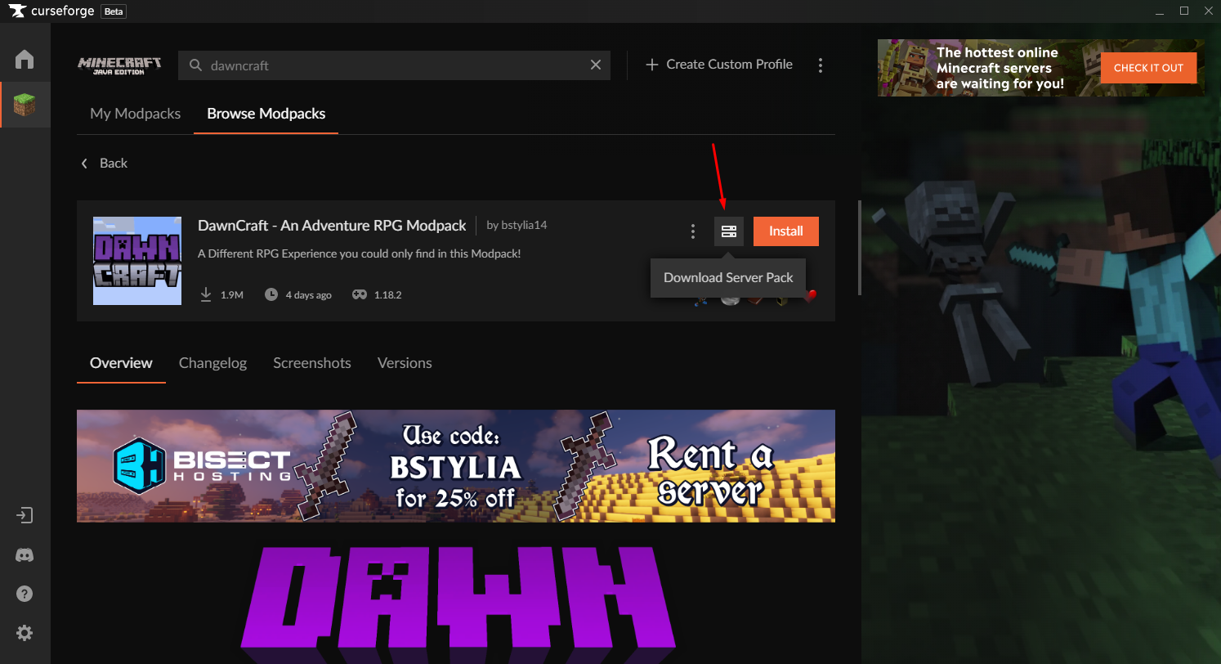The width and height of the screenshot is (1221, 664).
Task: Click the 1.9M downloads count
Action: pos(232,295)
